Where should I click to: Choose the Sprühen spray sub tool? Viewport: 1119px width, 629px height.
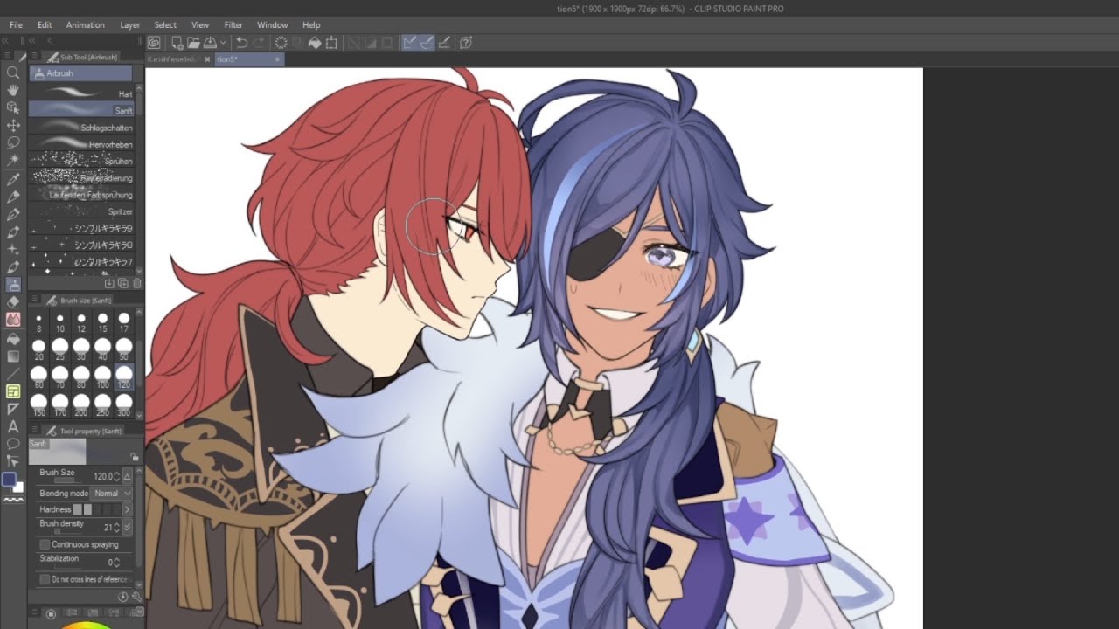pyautogui.click(x=82, y=161)
